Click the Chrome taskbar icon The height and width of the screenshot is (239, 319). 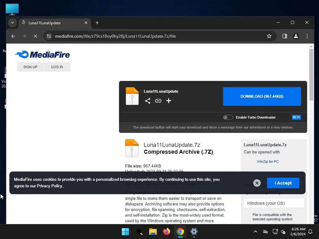coord(180,232)
